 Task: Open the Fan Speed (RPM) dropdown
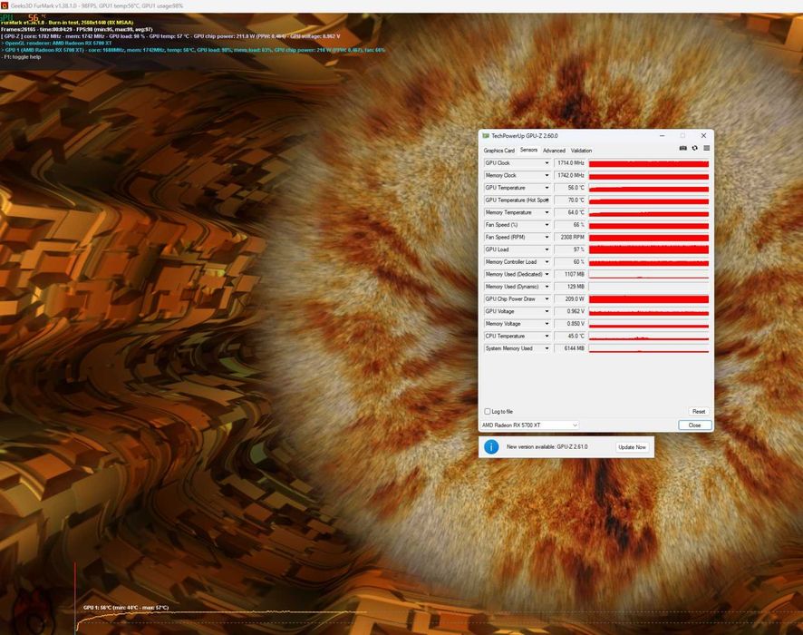click(x=547, y=238)
